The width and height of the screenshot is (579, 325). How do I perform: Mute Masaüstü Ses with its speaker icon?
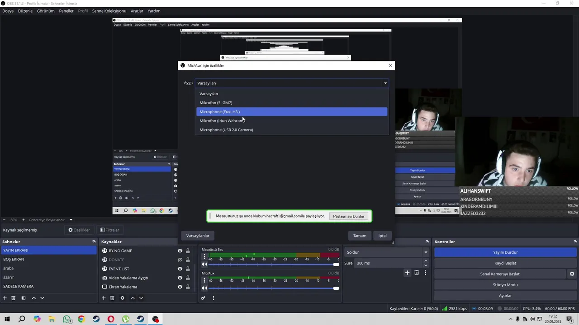tap(204, 265)
